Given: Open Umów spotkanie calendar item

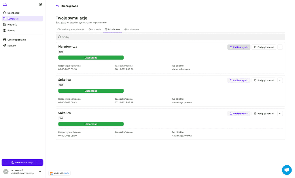Looking at the screenshot, I should 16,40.
